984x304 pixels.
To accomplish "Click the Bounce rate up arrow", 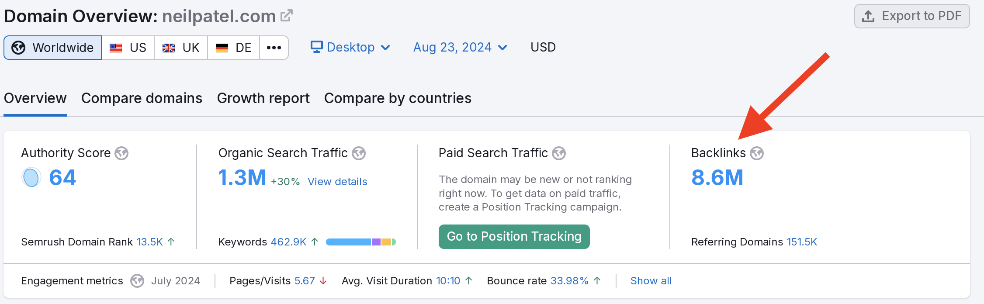I will pos(597,281).
